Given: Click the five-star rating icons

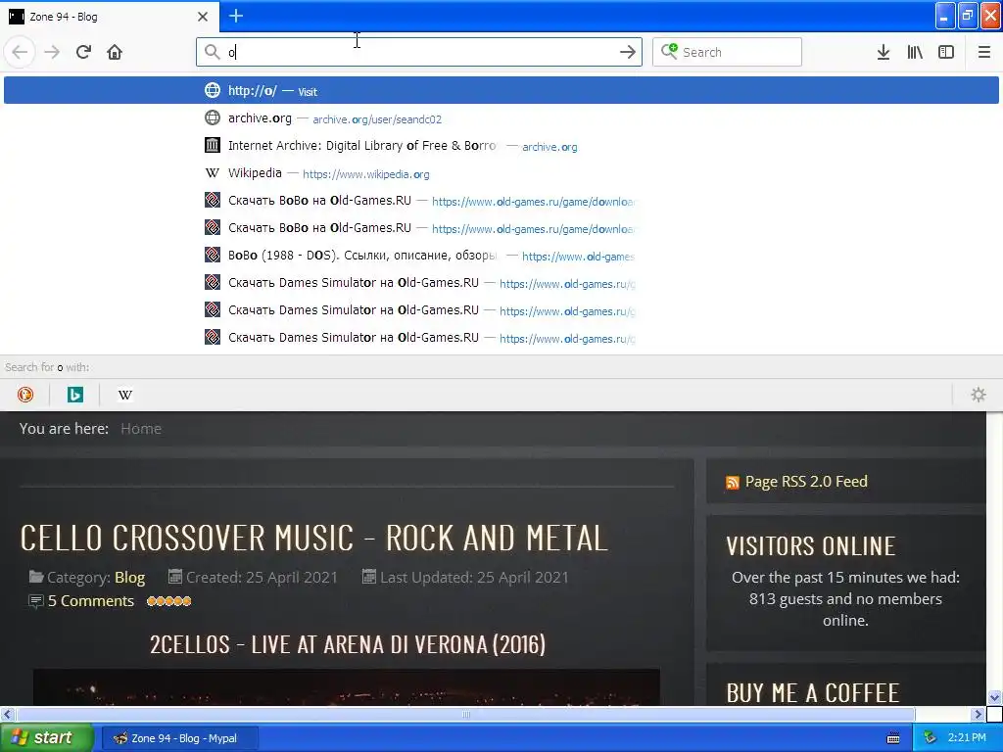Looking at the screenshot, I should 168,601.
